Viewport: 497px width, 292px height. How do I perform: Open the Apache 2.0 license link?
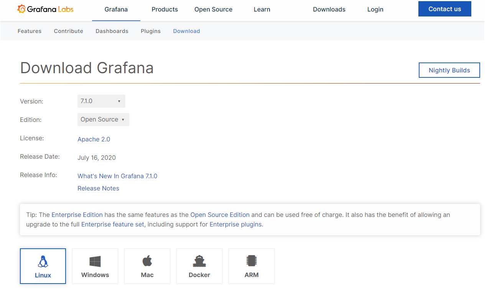click(x=94, y=139)
